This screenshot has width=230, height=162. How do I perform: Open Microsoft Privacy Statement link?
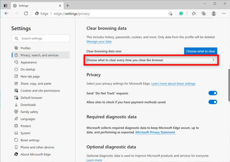coord(155,132)
